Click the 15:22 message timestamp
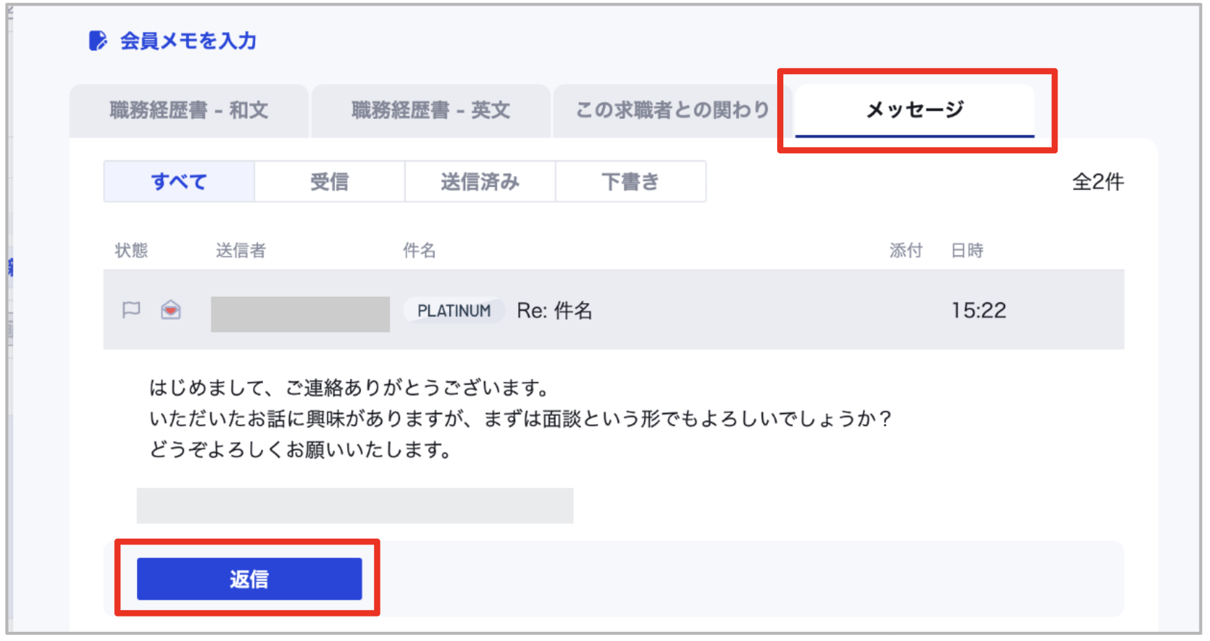This screenshot has width=1210, height=641. tap(978, 310)
